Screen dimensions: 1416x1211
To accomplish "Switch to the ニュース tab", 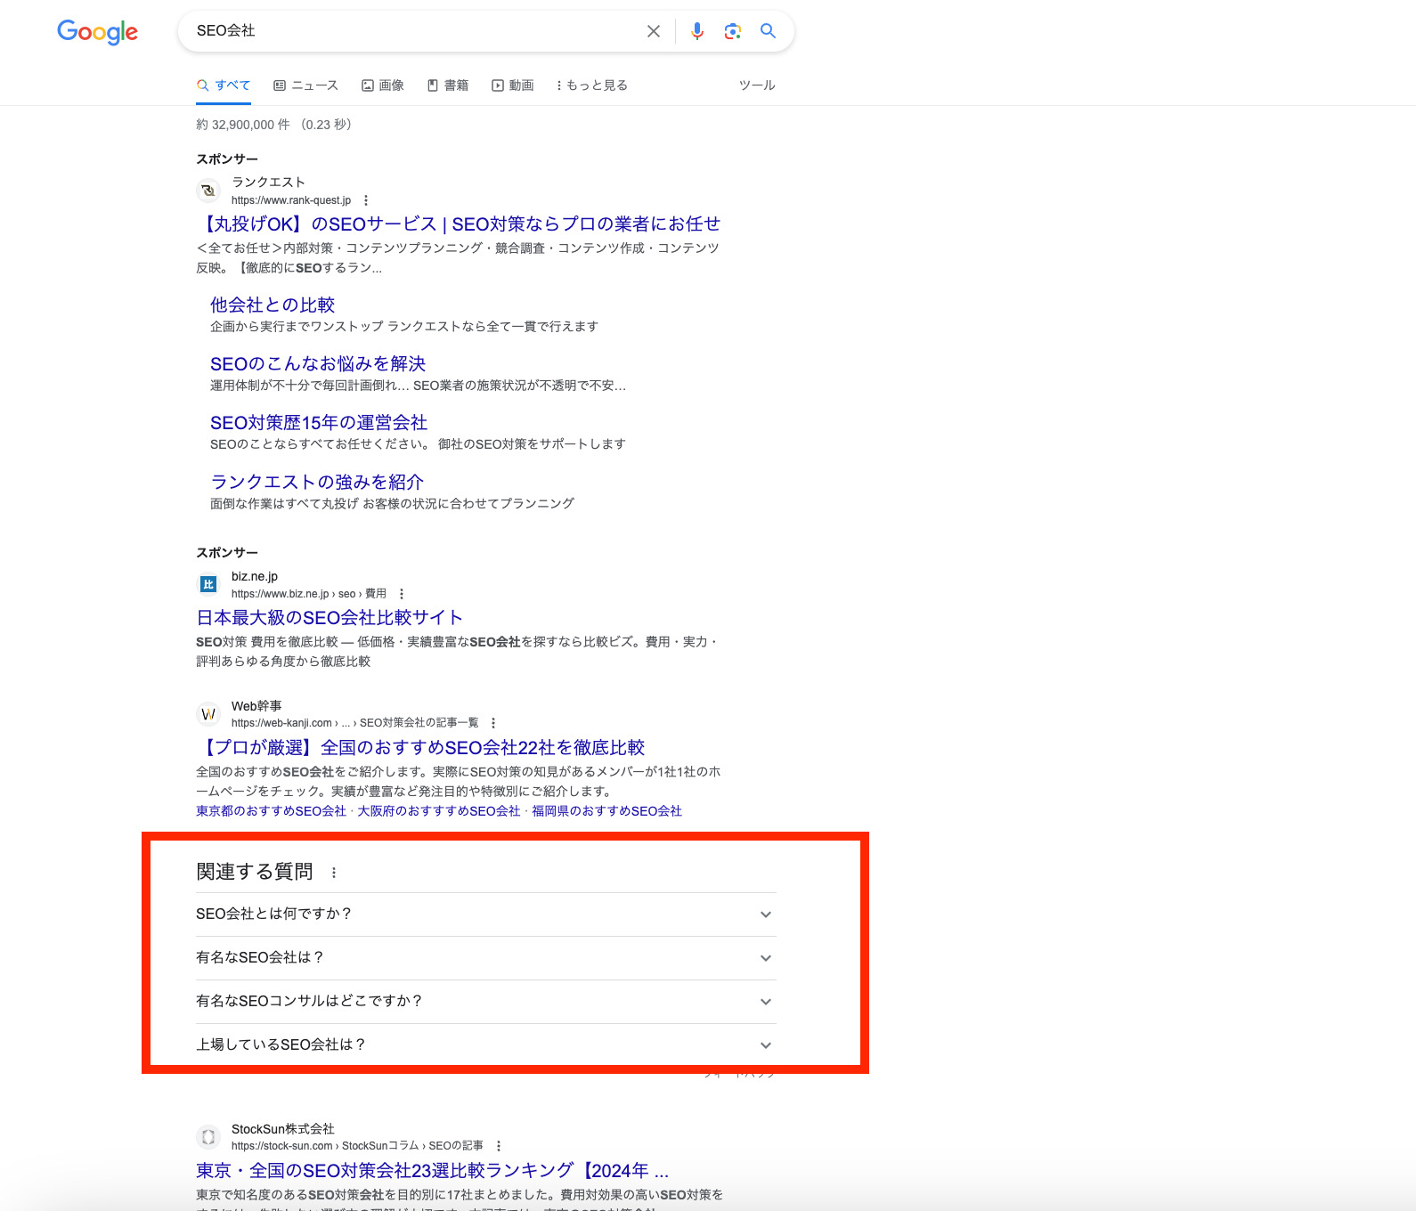I will (305, 85).
